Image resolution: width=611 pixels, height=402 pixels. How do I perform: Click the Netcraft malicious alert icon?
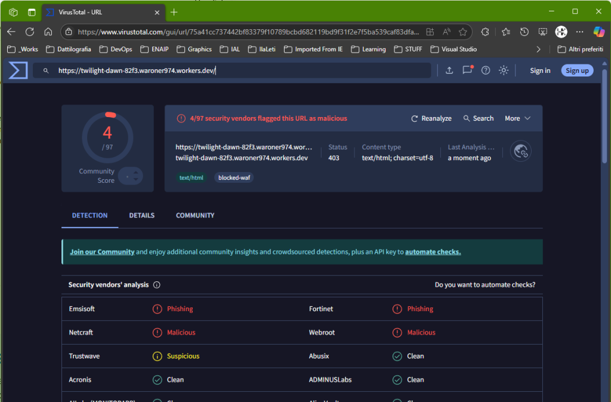click(157, 333)
